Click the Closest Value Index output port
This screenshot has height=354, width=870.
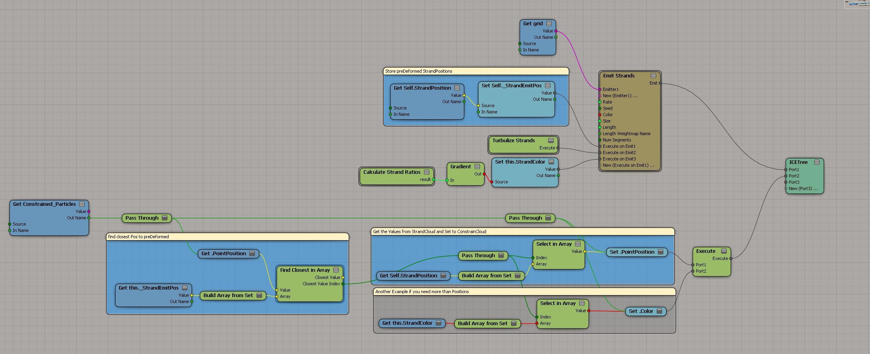343,284
